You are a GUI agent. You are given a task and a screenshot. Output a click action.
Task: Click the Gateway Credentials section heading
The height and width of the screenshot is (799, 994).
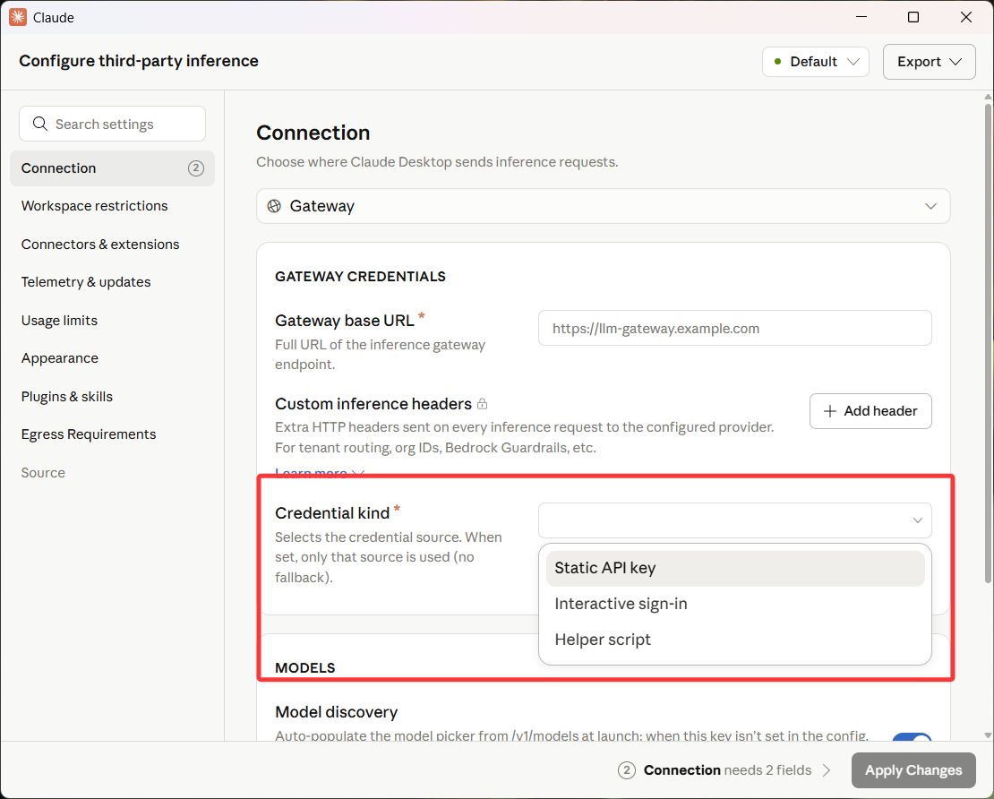(x=360, y=277)
